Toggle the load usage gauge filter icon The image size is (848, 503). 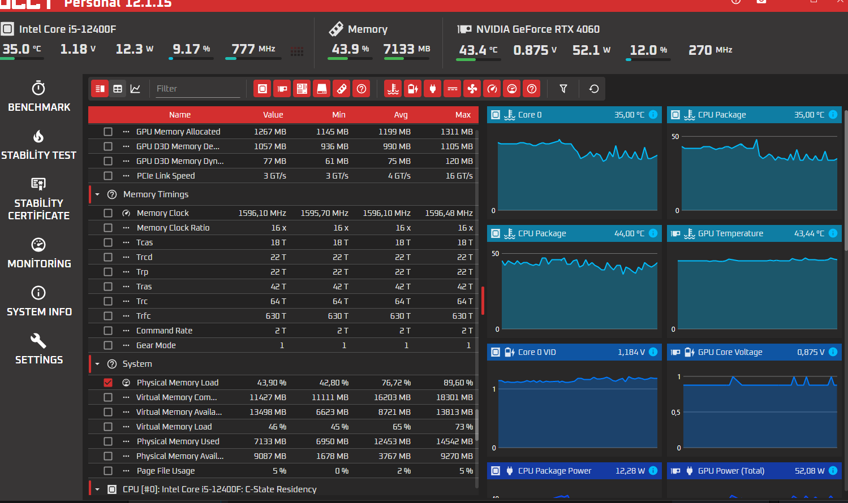[512, 89]
